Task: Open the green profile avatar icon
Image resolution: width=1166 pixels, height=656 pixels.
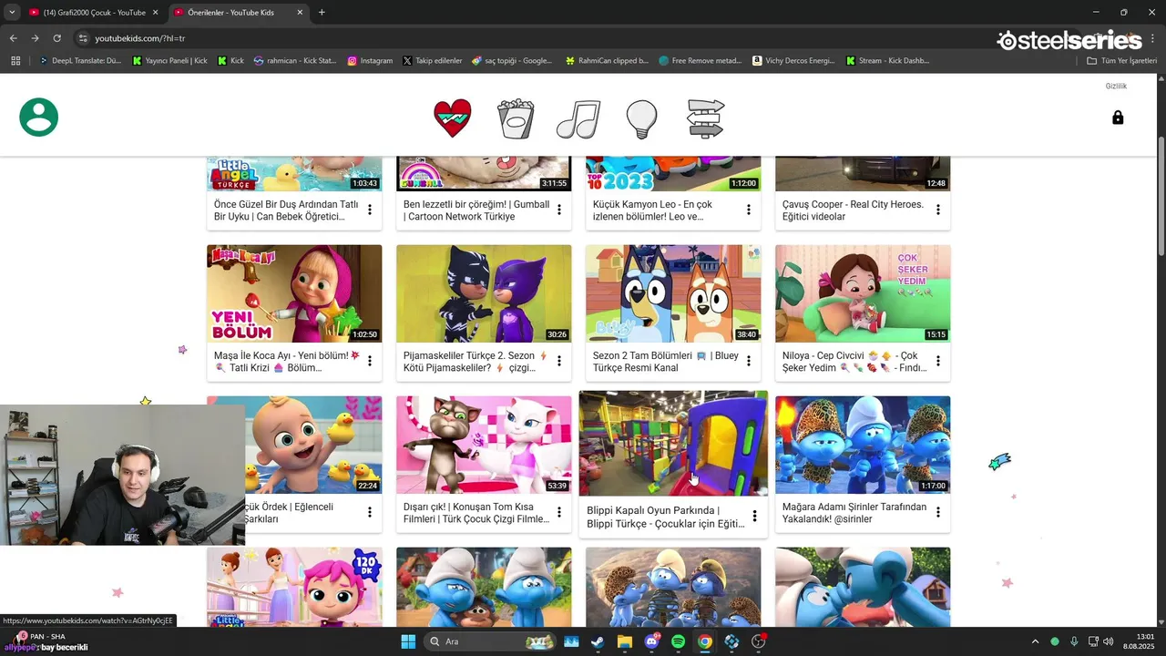Action: [x=39, y=118]
